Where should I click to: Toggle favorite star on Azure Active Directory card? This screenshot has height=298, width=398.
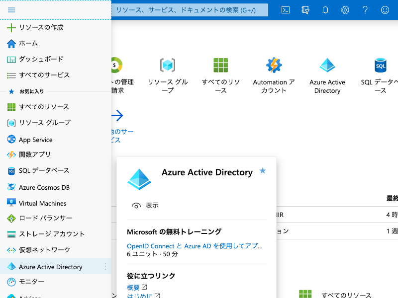[263, 171]
